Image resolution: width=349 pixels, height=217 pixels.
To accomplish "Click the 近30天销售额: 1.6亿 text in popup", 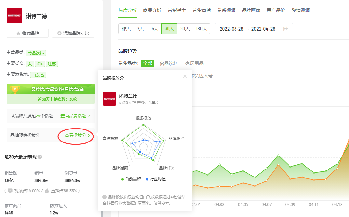I will [x=139, y=102].
